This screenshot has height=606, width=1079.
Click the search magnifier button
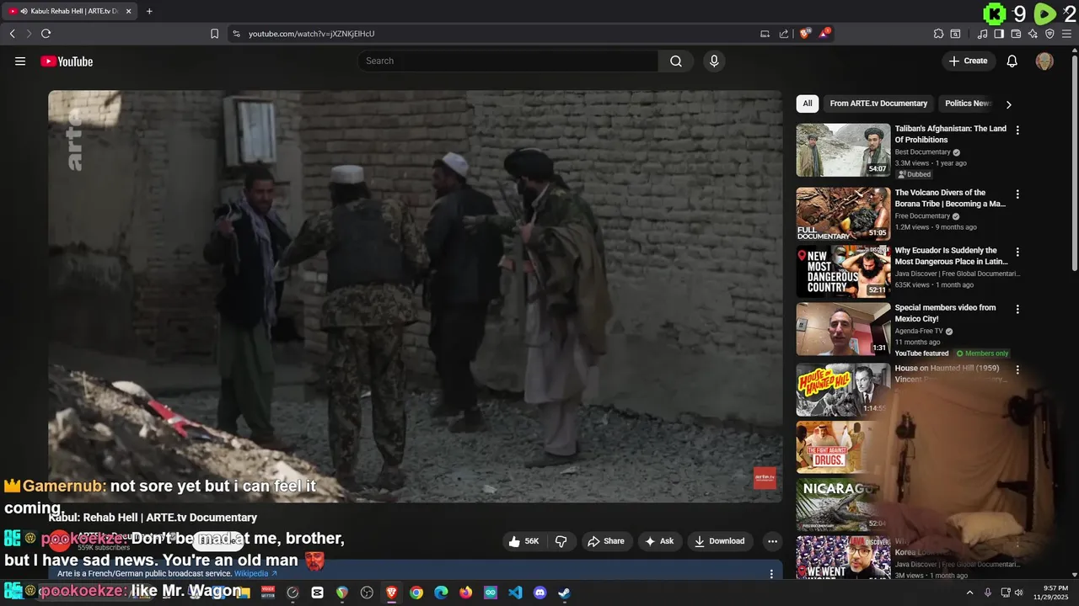pos(676,61)
